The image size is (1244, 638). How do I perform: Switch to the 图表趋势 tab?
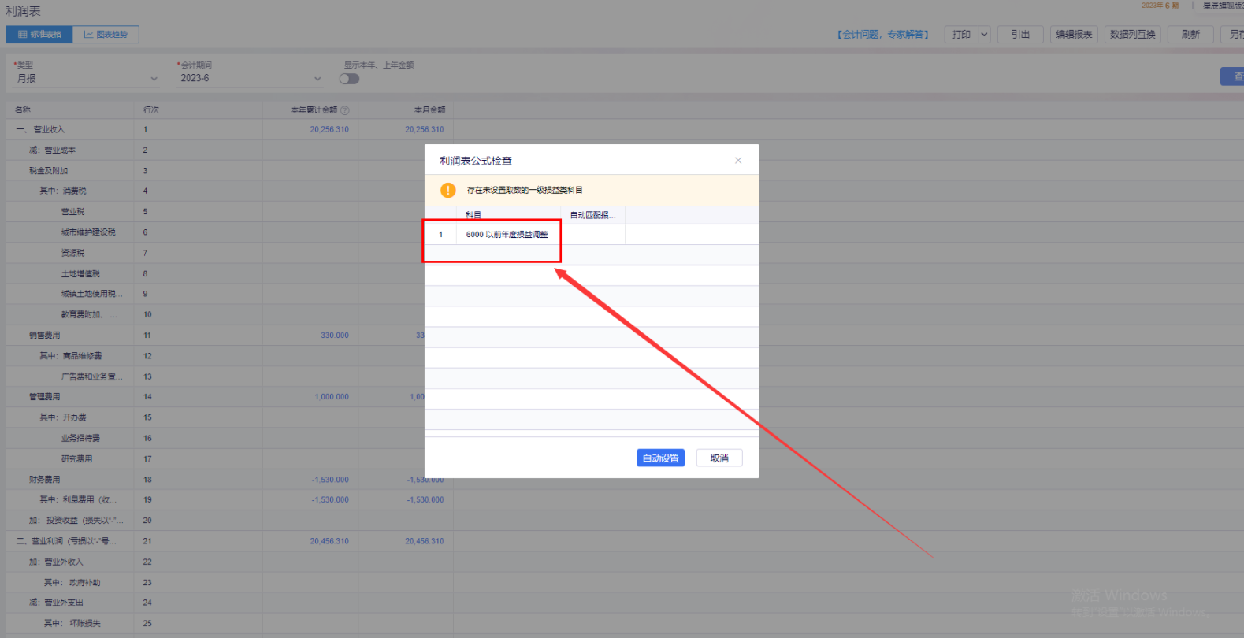(106, 35)
